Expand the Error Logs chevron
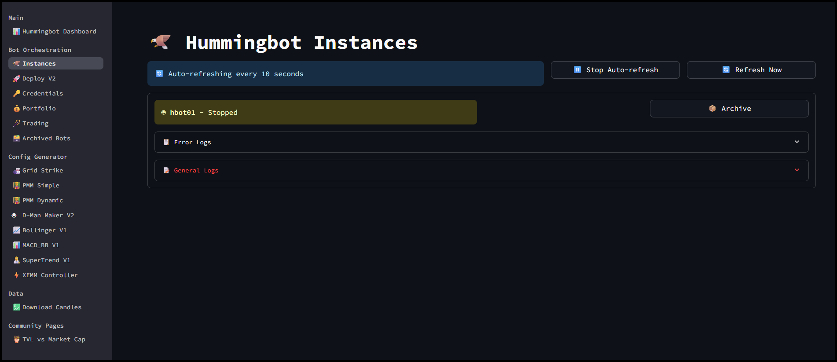837x362 pixels. [797, 142]
